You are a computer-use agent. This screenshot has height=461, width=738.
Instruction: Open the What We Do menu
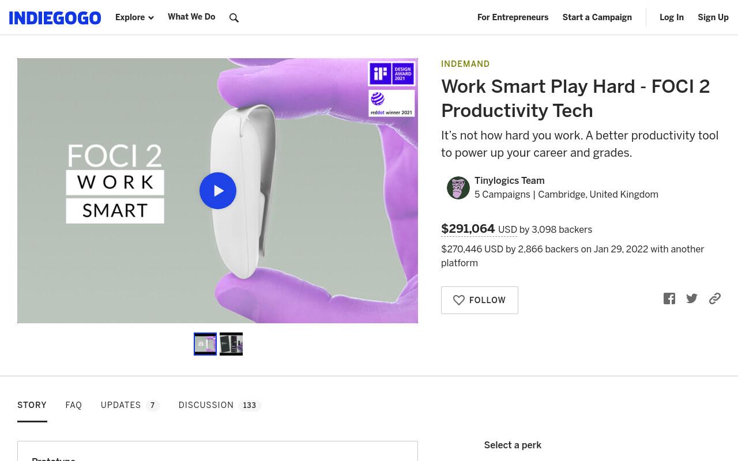coord(191,17)
